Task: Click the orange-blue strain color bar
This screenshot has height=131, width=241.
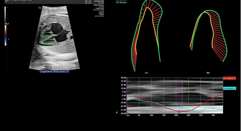Action: (6, 35)
